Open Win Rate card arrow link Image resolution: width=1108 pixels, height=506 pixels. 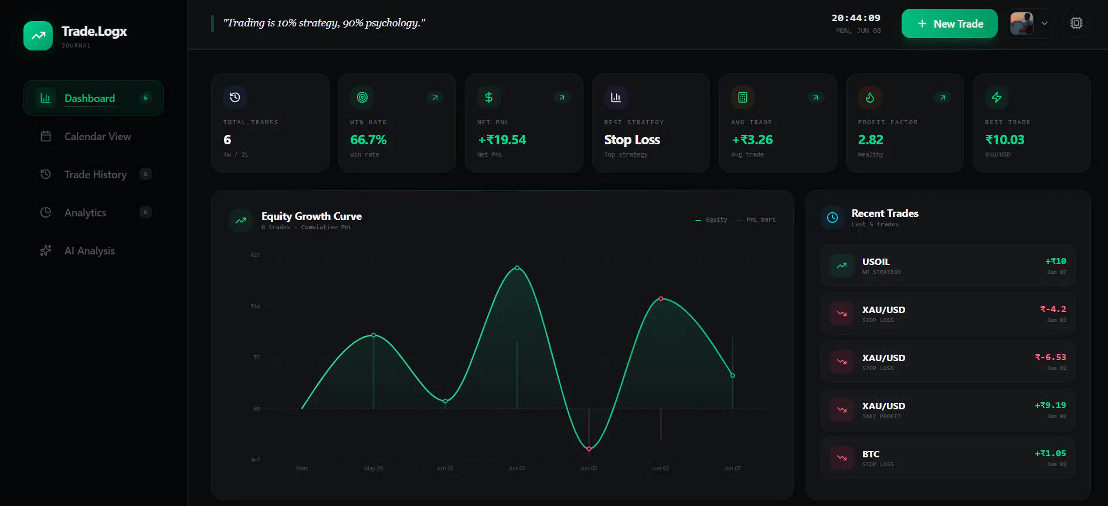click(435, 97)
